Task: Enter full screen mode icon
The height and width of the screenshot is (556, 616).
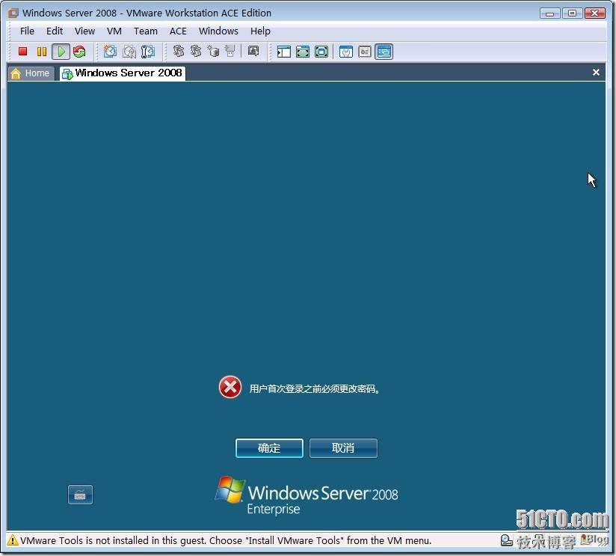Action: point(321,52)
